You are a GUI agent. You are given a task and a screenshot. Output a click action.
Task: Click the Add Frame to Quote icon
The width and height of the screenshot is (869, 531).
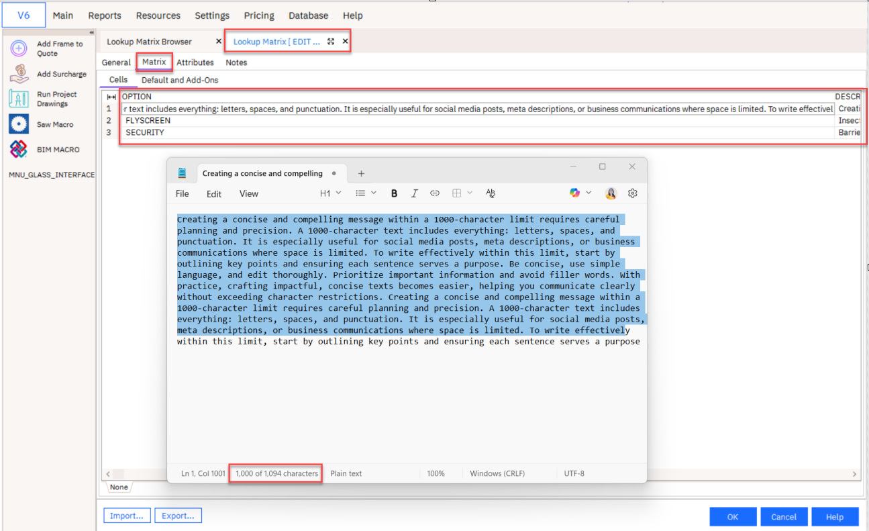pyautogui.click(x=19, y=48)
